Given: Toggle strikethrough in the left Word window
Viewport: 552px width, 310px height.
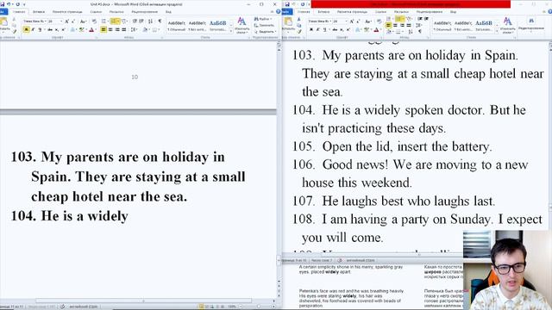Looking at the screenshot, I should pos(50,29).
